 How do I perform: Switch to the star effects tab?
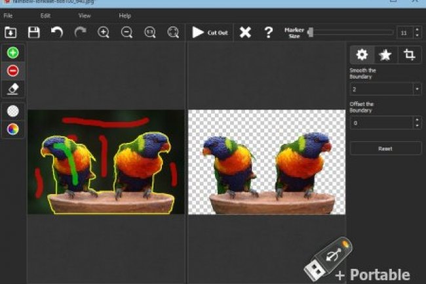click(385, 55)
